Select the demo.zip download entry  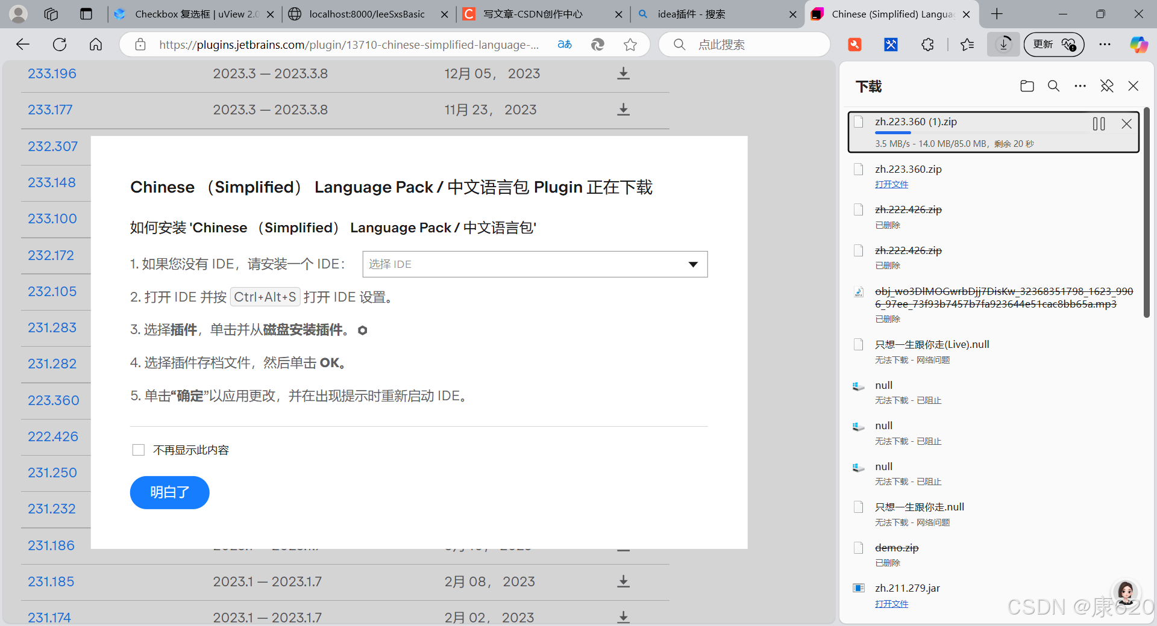point(993,554)
